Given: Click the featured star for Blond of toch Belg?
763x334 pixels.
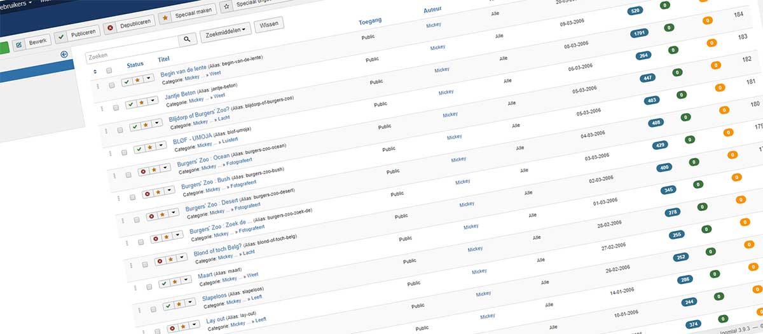Looking at the screenshot, I should pyautogui.click(x=171, y=260).
